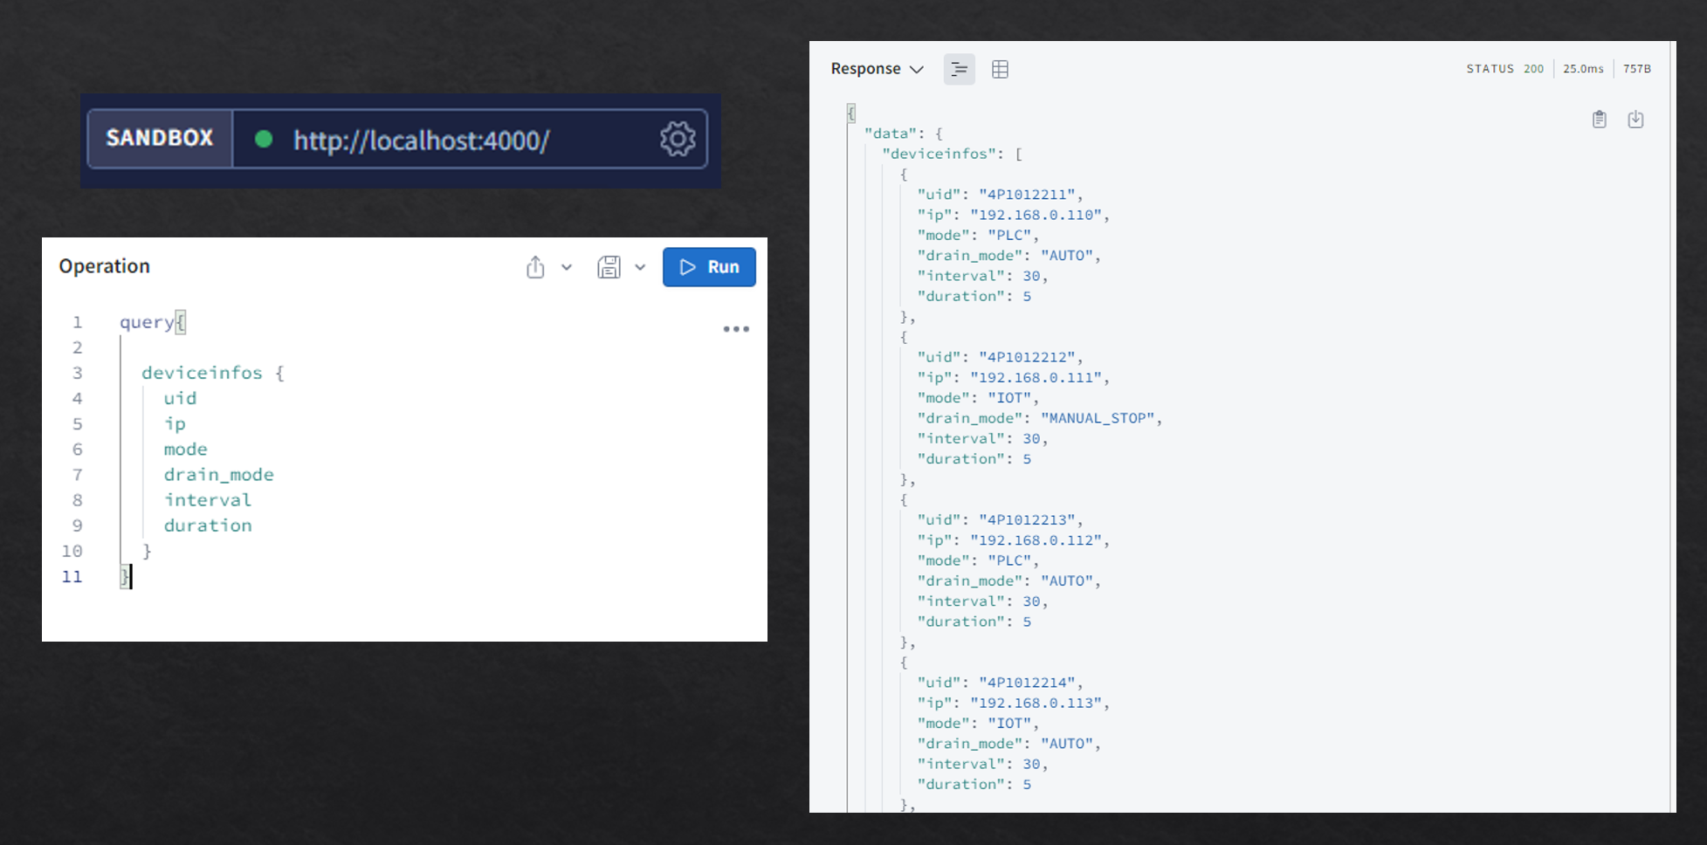
Task: Click 'duration' field in query editor
Action: 207,525
